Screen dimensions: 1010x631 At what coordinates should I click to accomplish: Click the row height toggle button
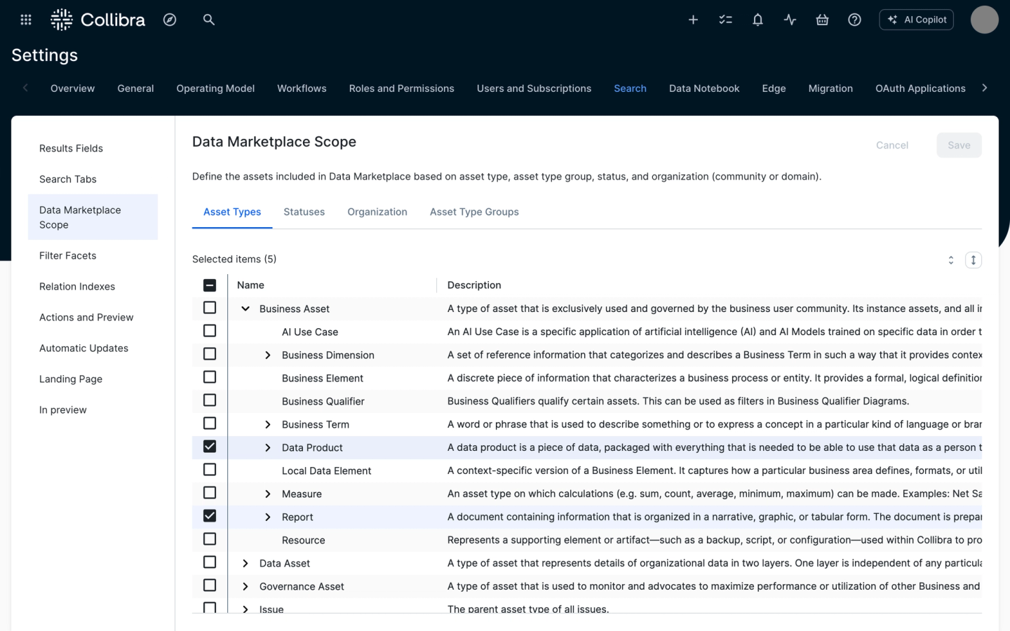(x=973, y=260)
